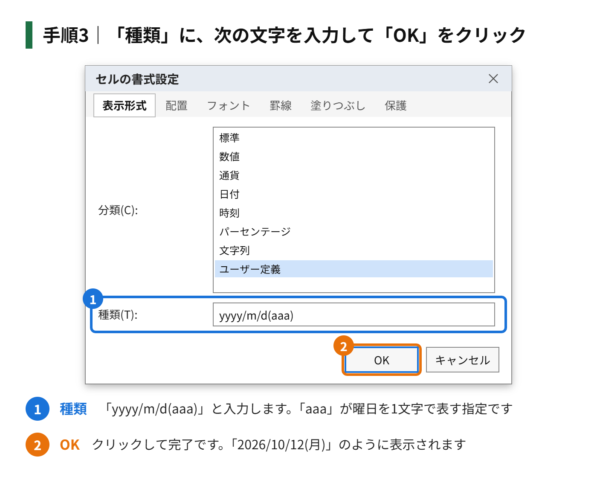Image resolution: width=597 pixels, height=477 pixels.
Task: Choose 文字列 in the category list
Action: 354,250
